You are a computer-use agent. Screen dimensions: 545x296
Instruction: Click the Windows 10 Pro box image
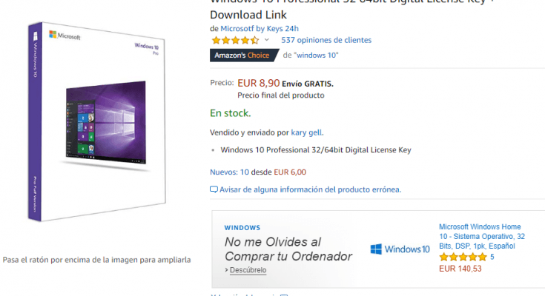click(x=96, y=122)
